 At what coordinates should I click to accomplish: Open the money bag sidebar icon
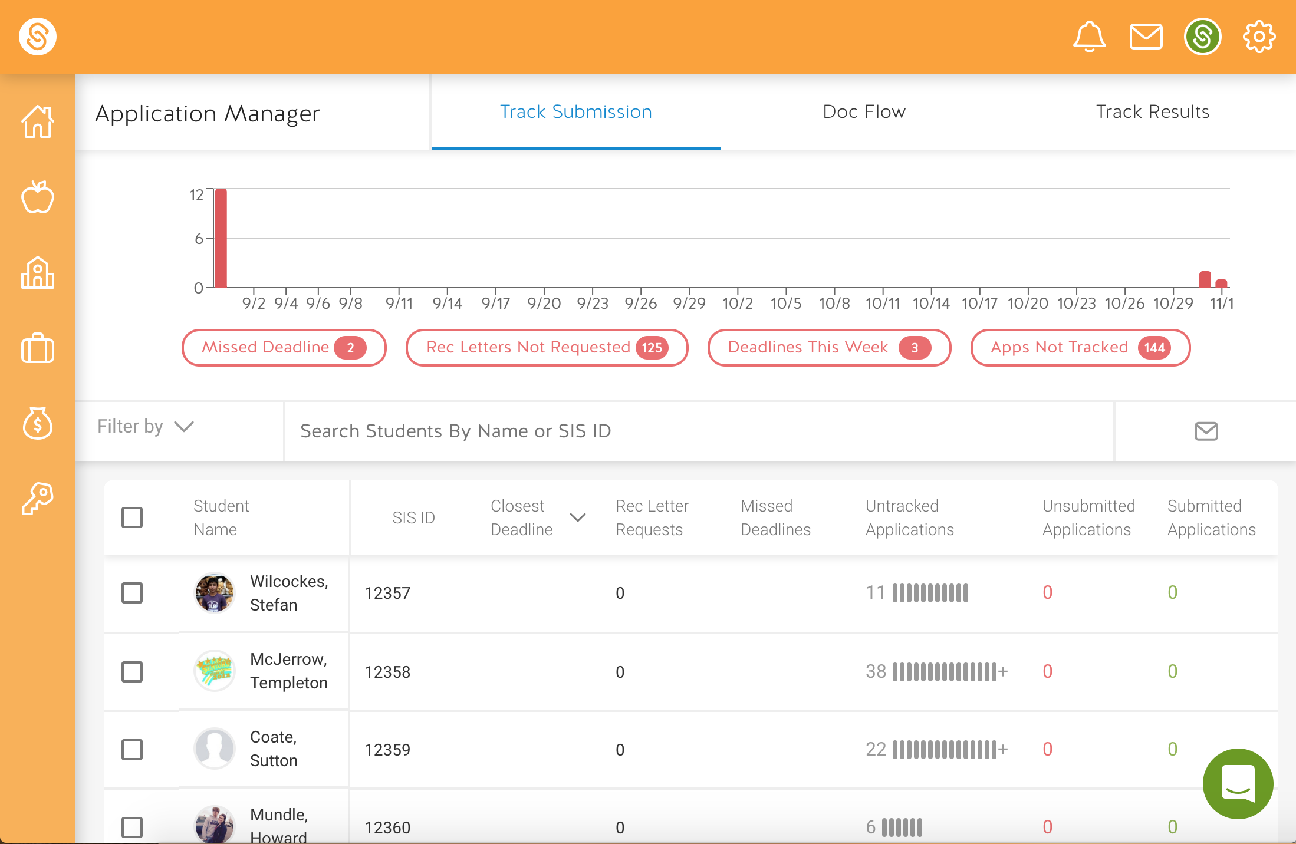[38, 423]
